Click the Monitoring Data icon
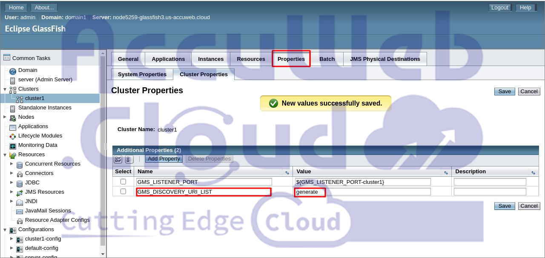 [x=13, y=146]
